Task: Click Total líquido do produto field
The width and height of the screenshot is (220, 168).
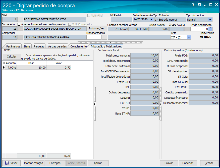Action: tap(144, 77)
